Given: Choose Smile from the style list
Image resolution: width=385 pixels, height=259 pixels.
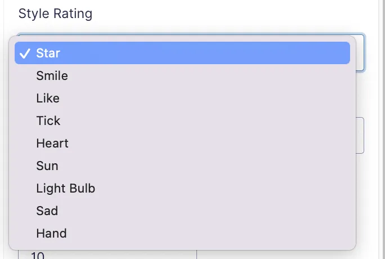Looking at the screenshot, I should point(52,76).
